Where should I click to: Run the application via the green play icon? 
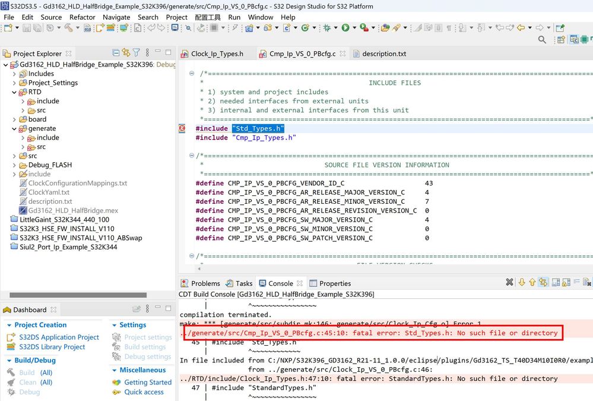coord(345,28)
